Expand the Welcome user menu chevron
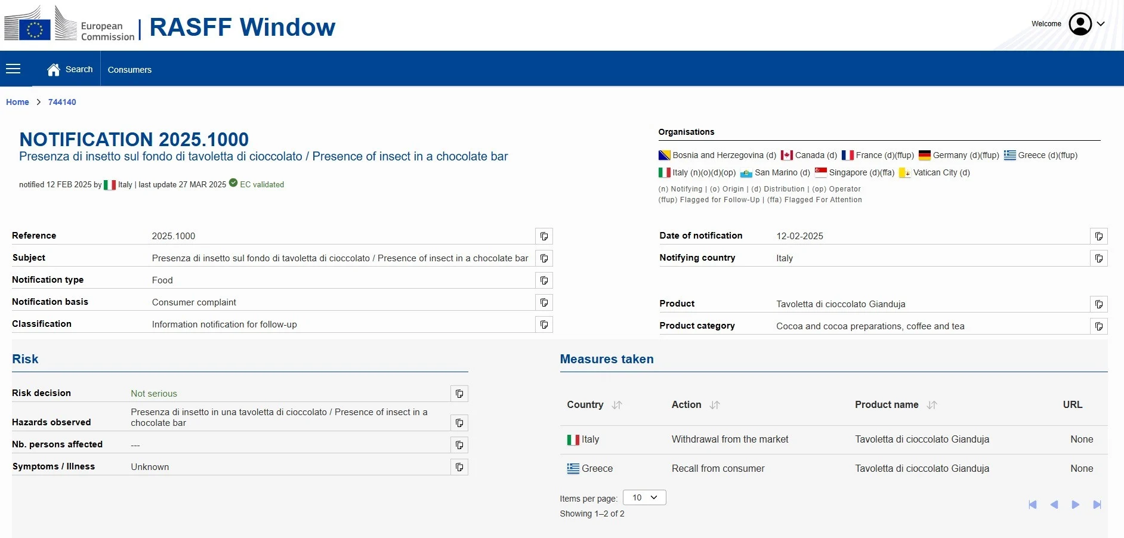 (1101, 24)
